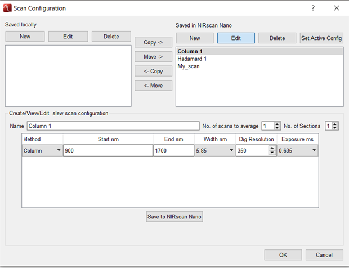Click the Start nm field showing 900

108,151
